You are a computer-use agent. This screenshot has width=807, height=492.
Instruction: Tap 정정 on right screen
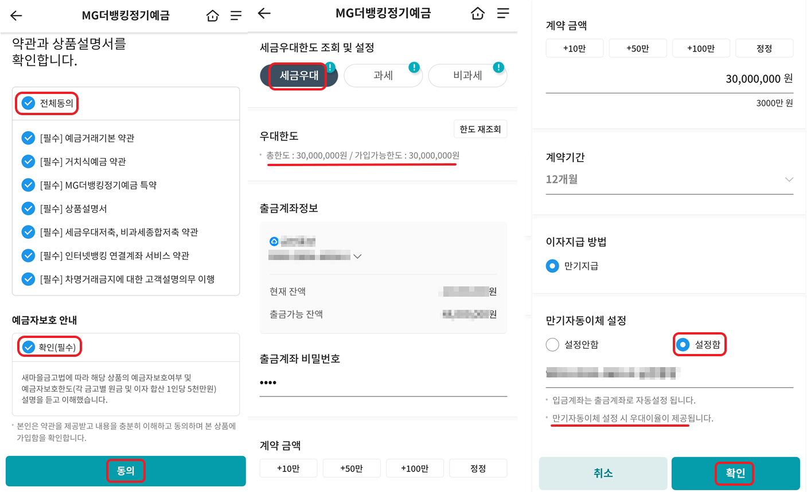[764, 48]
